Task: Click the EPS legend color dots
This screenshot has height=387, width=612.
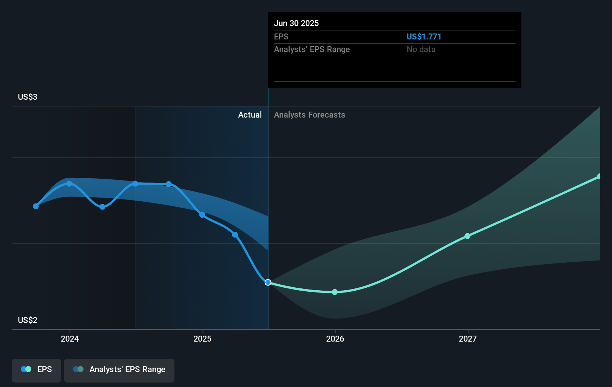Action: (x=26, y=369)
